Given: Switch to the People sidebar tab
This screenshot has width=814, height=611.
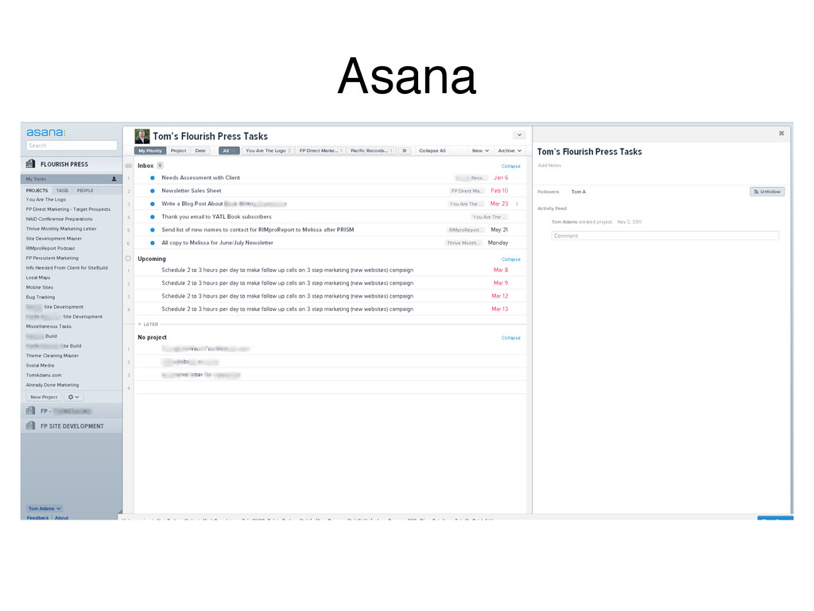Looking at the screenshot, I should coord(85,191).
